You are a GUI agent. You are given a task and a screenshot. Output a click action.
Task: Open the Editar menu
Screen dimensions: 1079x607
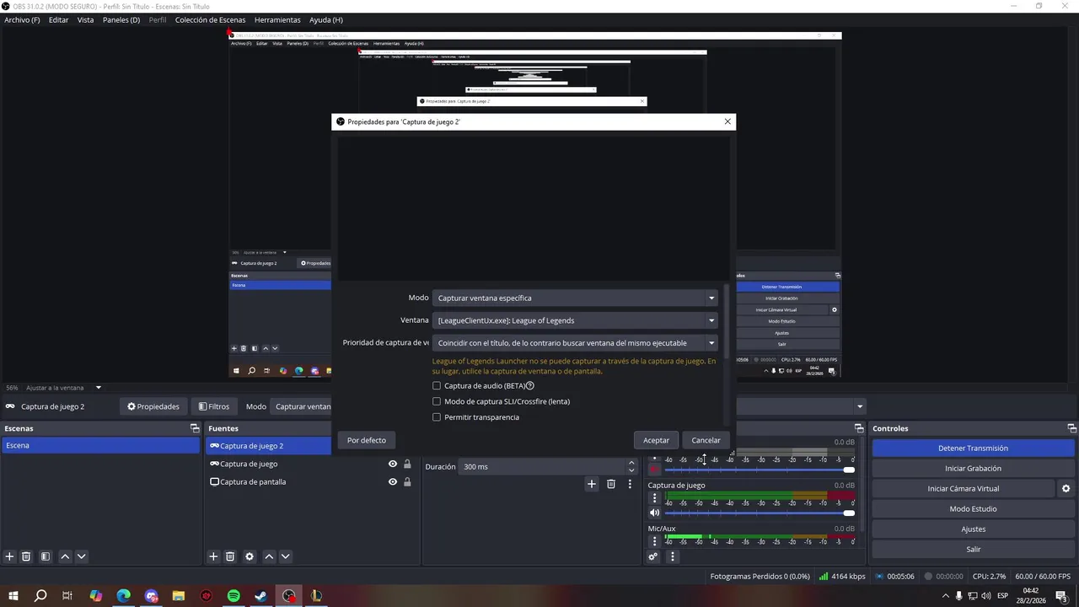click(58, 19)
